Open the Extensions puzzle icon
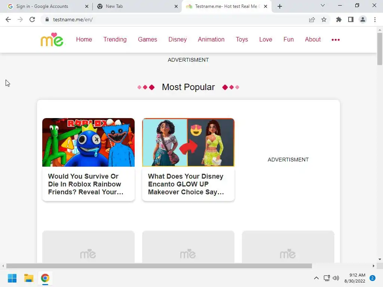 pos(339,19)
